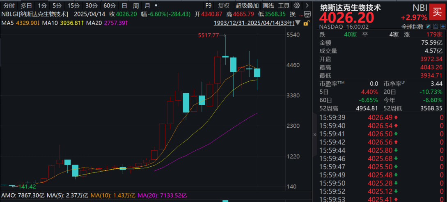Click the 5517.77 high price marker
447x202 pixels.
(x=209, y=35)
